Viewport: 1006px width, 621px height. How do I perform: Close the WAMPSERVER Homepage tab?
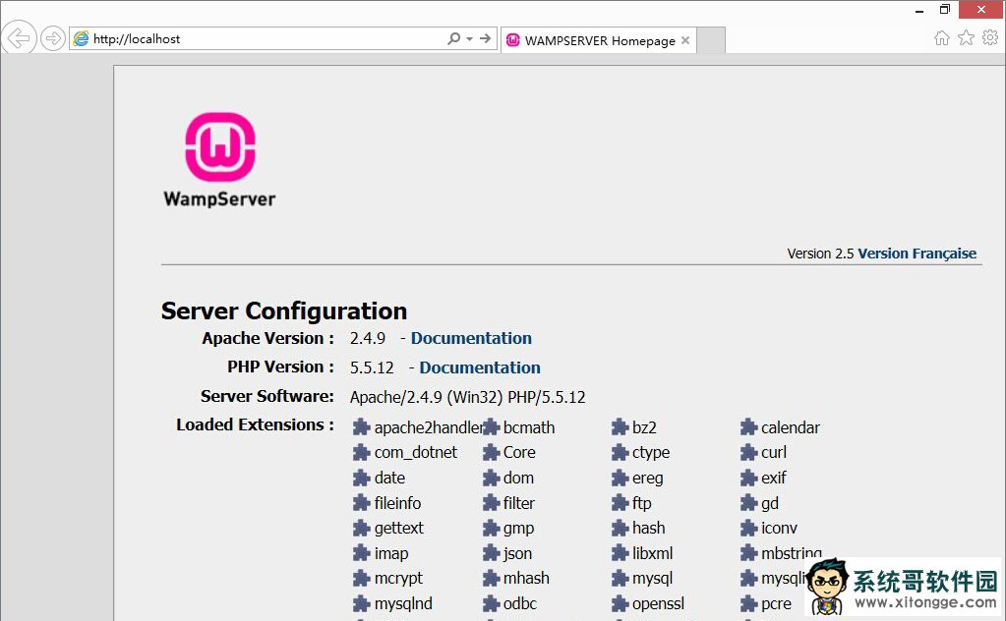click(x=685, y=41)
